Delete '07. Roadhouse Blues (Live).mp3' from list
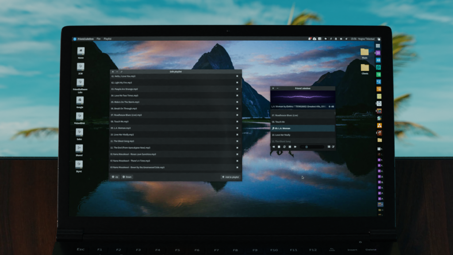This screenshot has height=255, width=453. click(237, 115)
